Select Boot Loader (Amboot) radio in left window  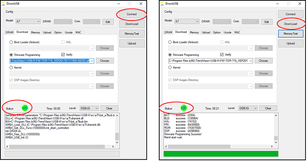pyautogui.click(x=12, y=42)
